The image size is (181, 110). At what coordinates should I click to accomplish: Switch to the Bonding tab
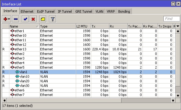point(124,12)
